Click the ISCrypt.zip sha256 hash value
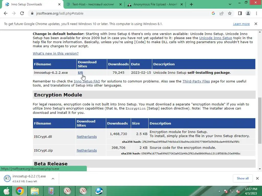The height and width of the screenshot is (196, 262). coord(191,153)
